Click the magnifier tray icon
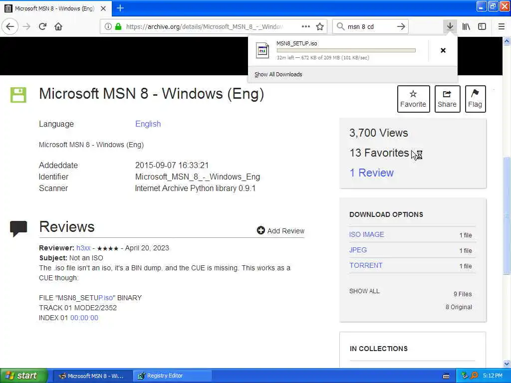 [474, 376]
